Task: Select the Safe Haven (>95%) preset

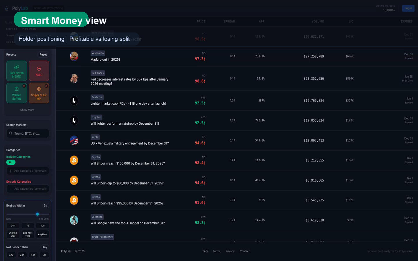Action: (17, 71)
